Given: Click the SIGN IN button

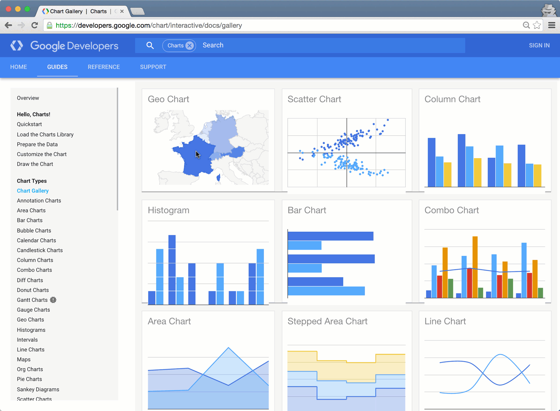Looking at the screenshot, I should [539, 45].
